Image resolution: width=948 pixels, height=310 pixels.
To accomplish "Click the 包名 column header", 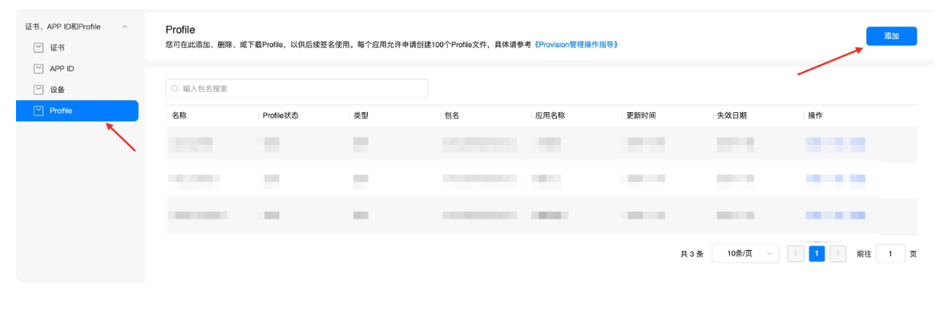I will coord(452,115).
